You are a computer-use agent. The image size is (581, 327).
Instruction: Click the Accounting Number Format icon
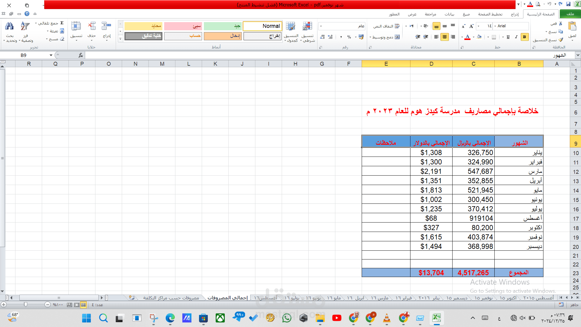[x=361, y=37]
